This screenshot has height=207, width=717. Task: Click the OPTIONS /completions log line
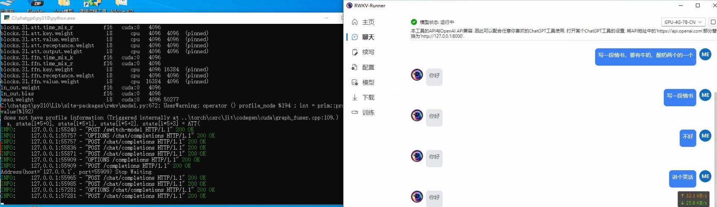100,160
